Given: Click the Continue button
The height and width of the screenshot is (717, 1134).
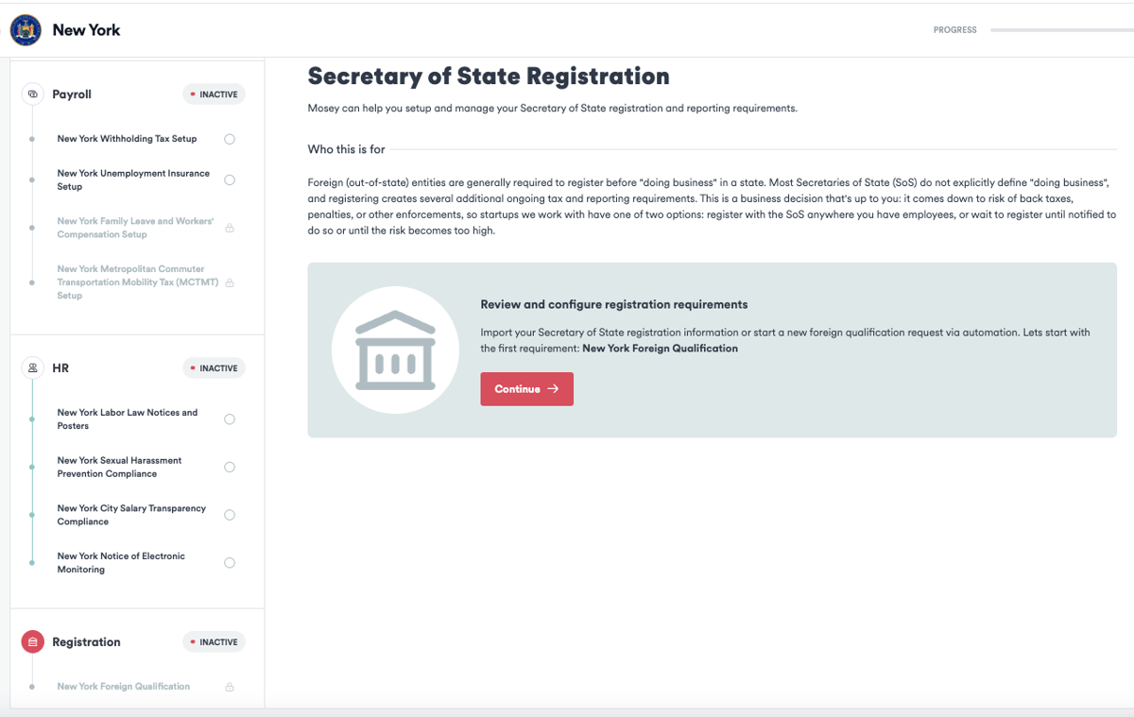Looking at the screenshot, I should click(x=526, y=388).
